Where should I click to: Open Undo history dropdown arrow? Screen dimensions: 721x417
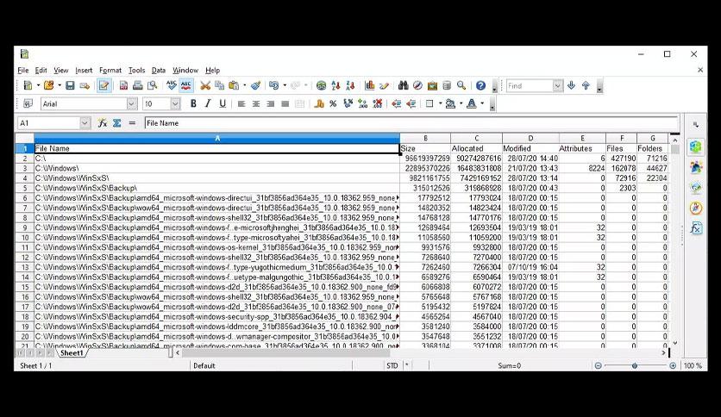pyautogui.click(x=285, y=85)
